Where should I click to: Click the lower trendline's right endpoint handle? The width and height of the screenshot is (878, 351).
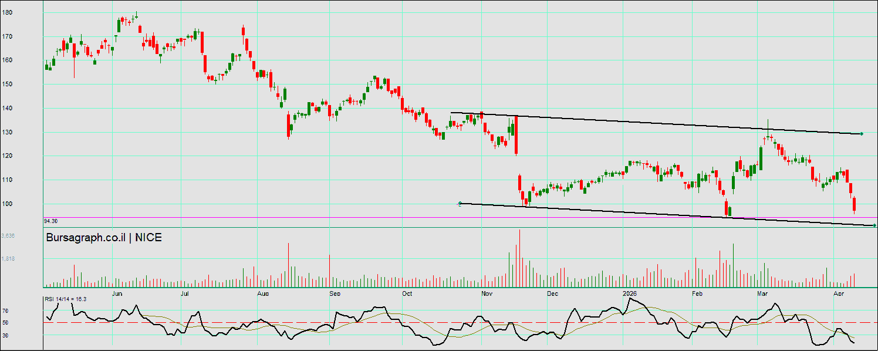pos(874,225)
